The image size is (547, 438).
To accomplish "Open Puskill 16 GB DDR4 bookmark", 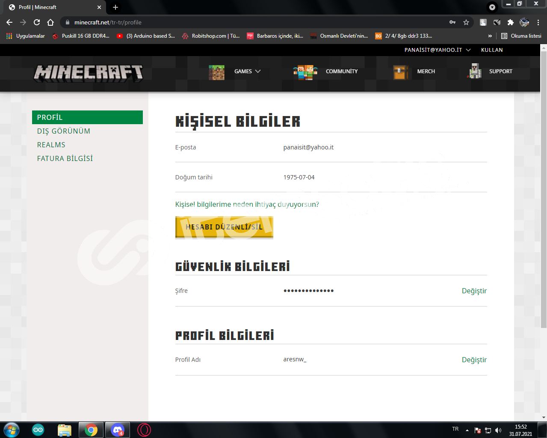I will (x=81, y=36).
